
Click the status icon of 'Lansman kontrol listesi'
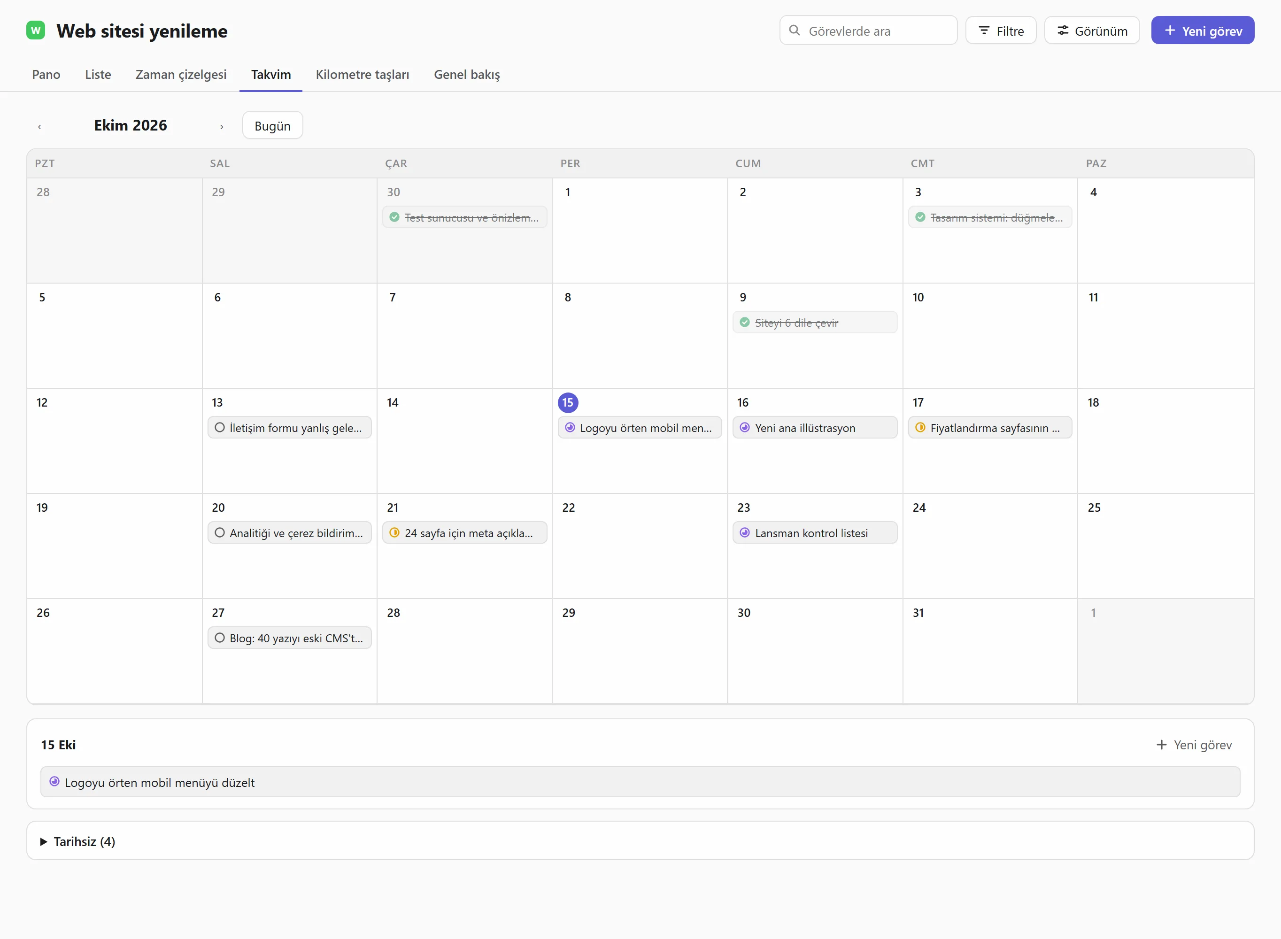point(745,532)
